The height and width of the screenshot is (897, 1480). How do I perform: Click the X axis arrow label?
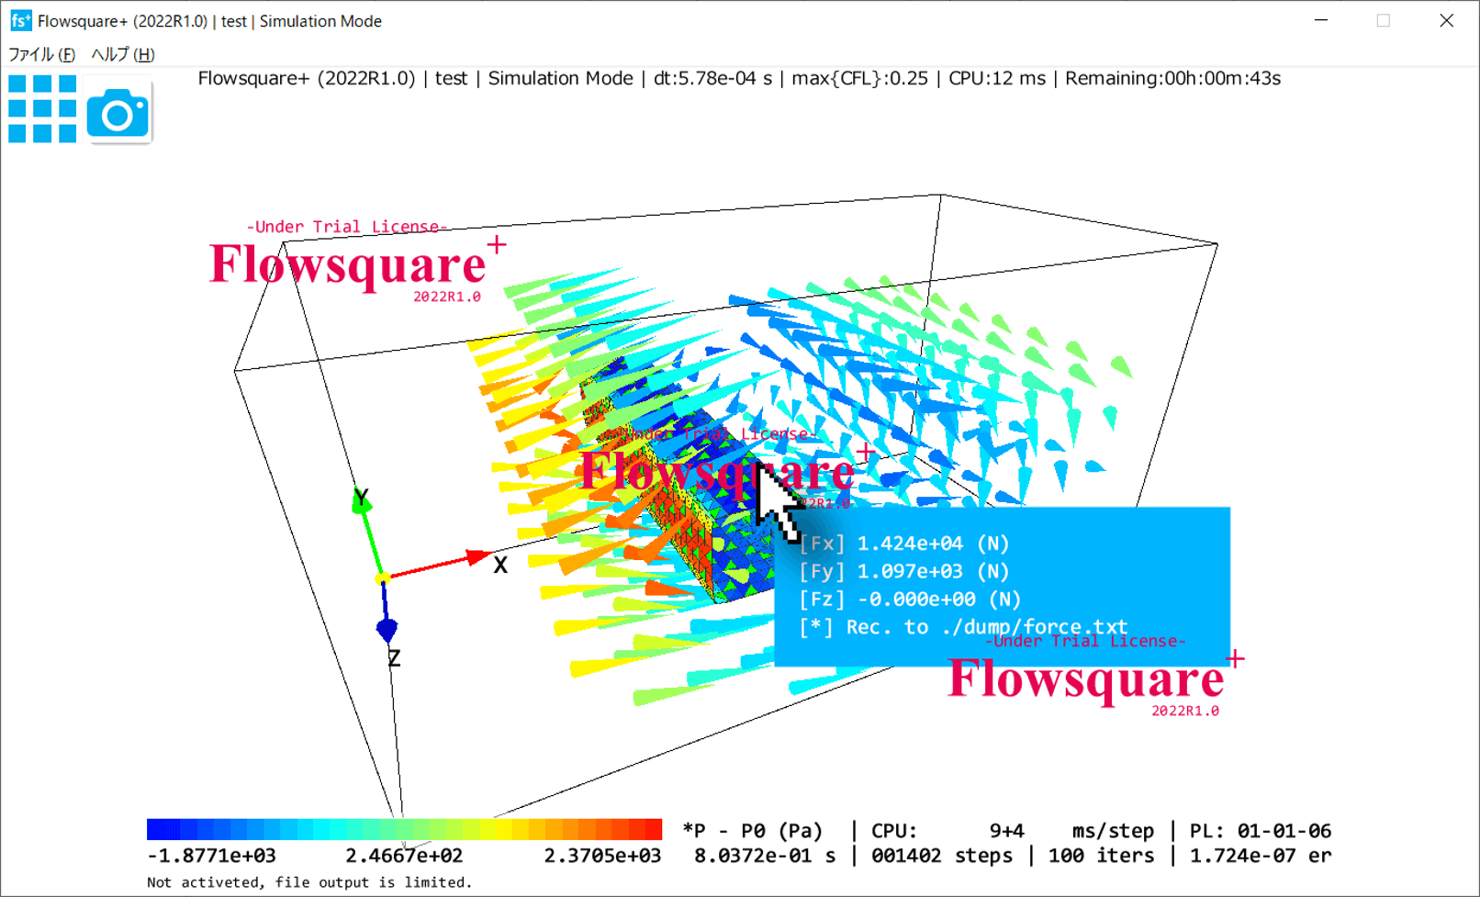click(500, 565)
